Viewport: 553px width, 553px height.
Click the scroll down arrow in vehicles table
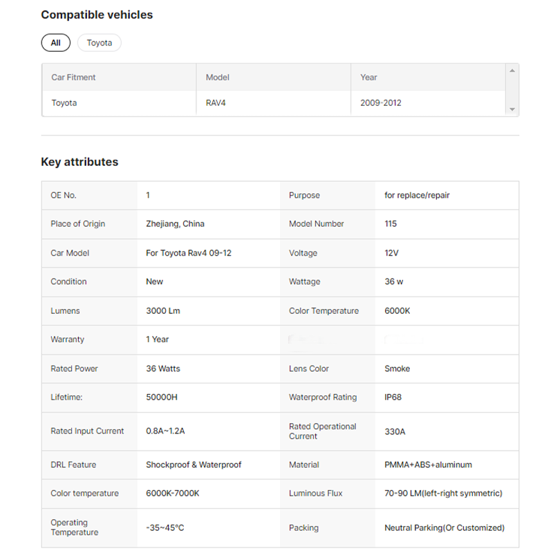[x=512, y=109]
